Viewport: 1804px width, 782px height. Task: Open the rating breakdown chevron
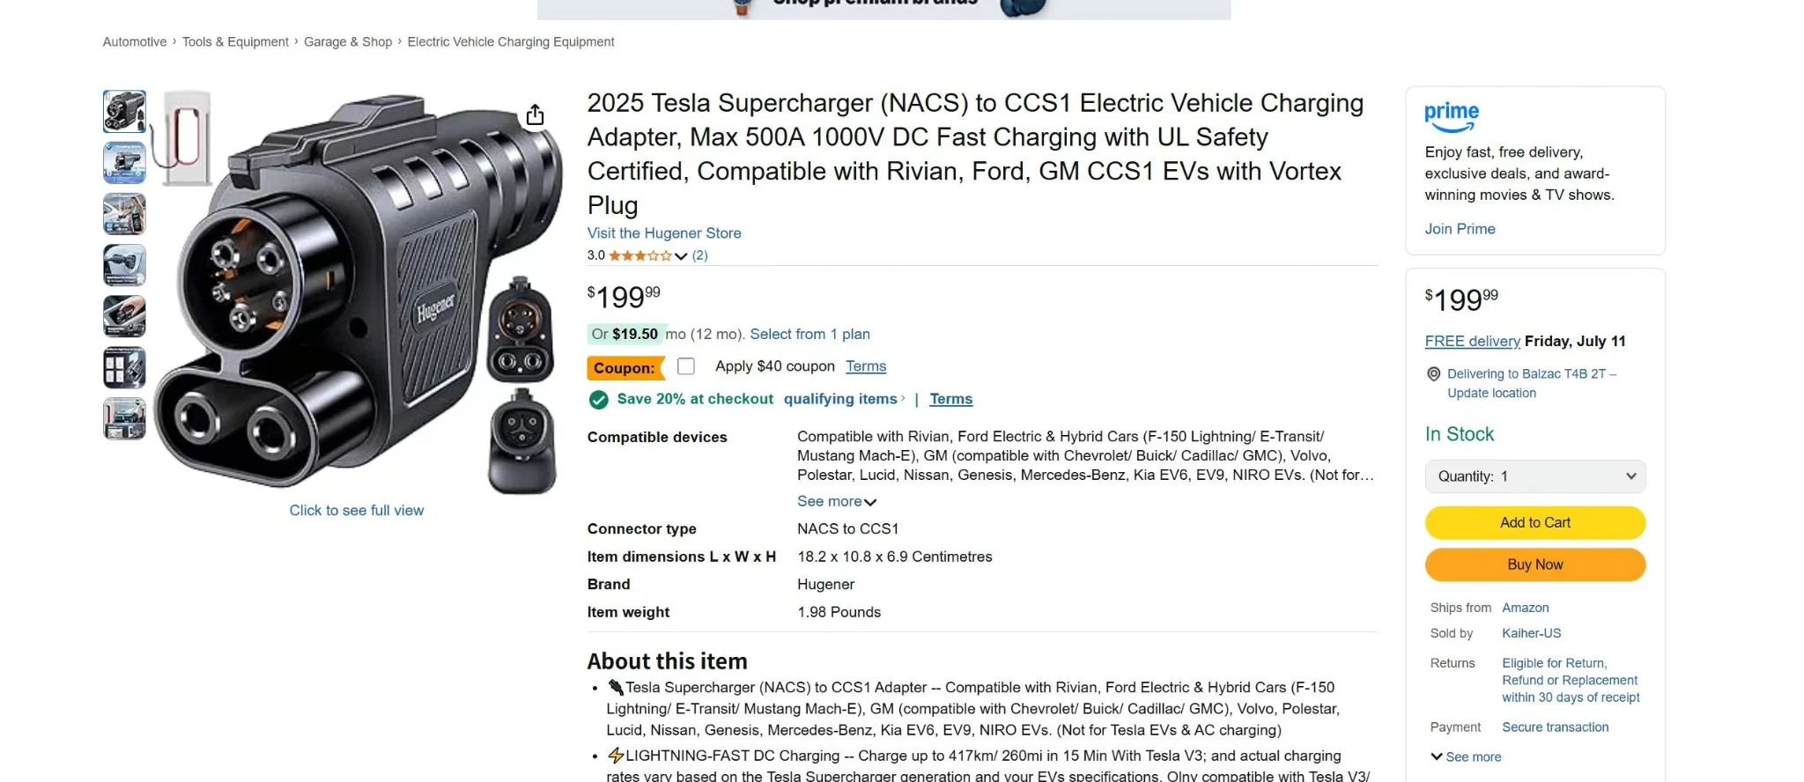(681, 256)
